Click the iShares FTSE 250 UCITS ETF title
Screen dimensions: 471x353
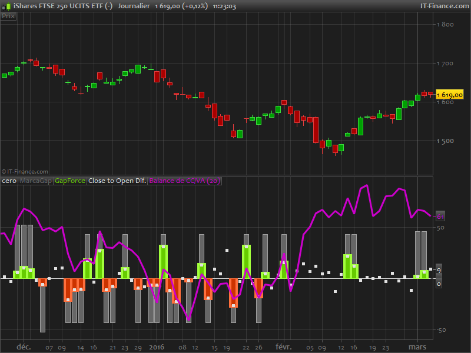pos(63,6)
